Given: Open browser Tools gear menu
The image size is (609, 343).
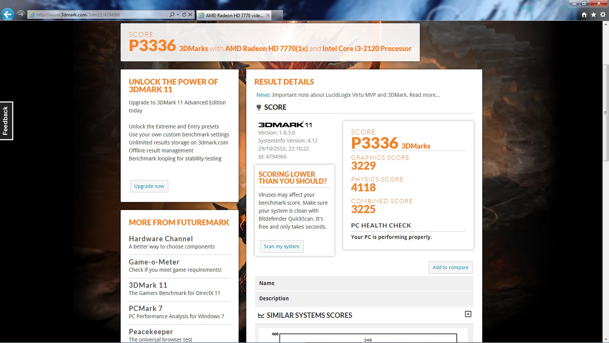Looking at the screenshot, I should [603, 15].
